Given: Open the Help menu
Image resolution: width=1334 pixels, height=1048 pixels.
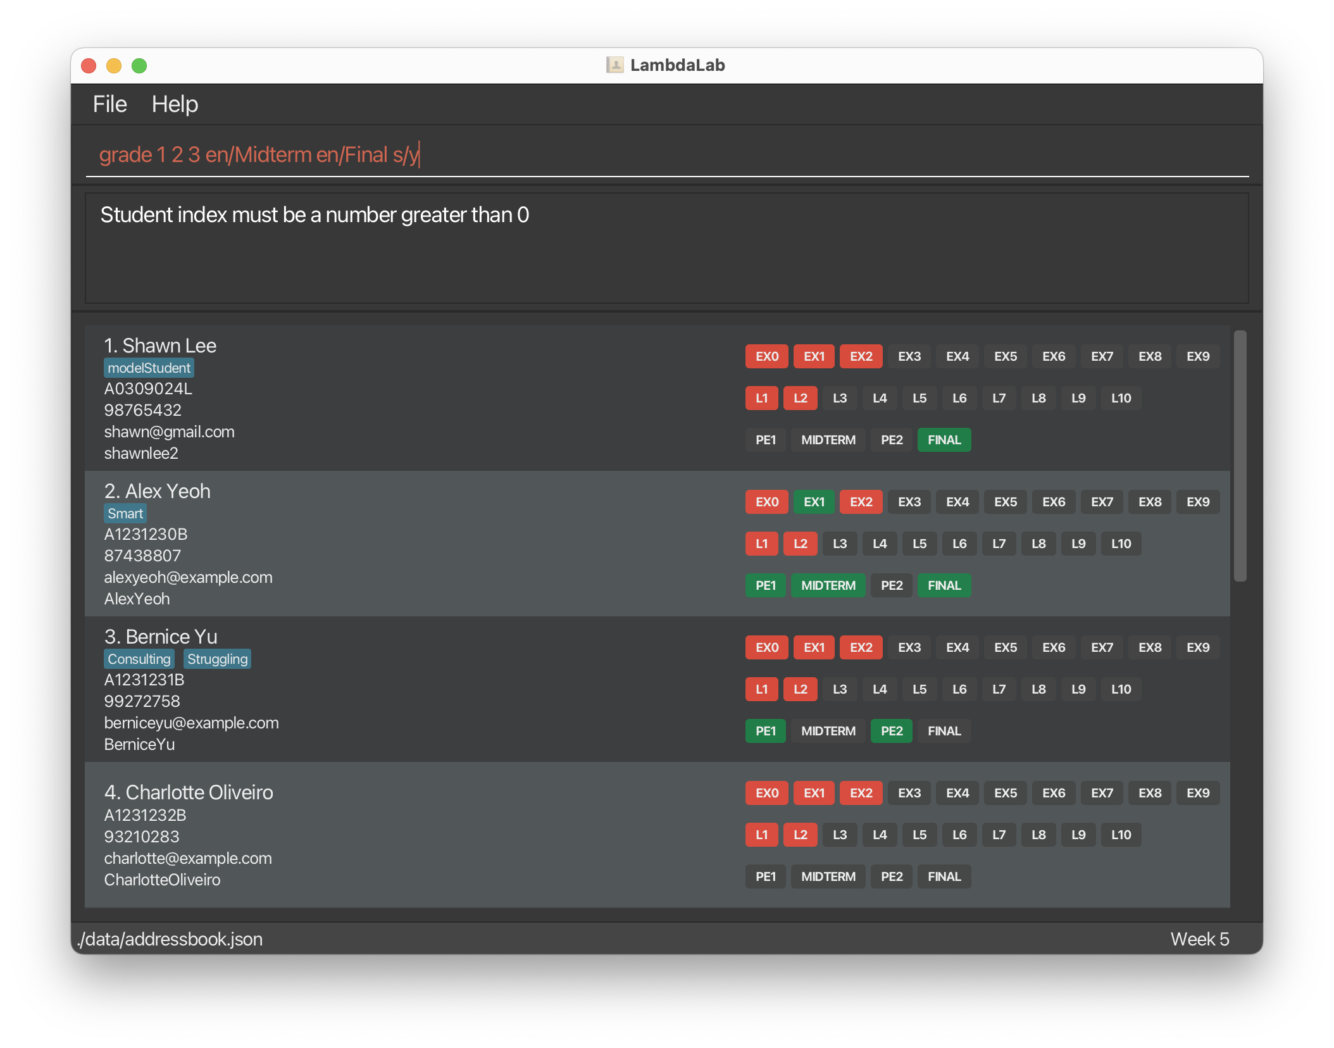Looking at the screenshot, I should click(x=175, y=104).
